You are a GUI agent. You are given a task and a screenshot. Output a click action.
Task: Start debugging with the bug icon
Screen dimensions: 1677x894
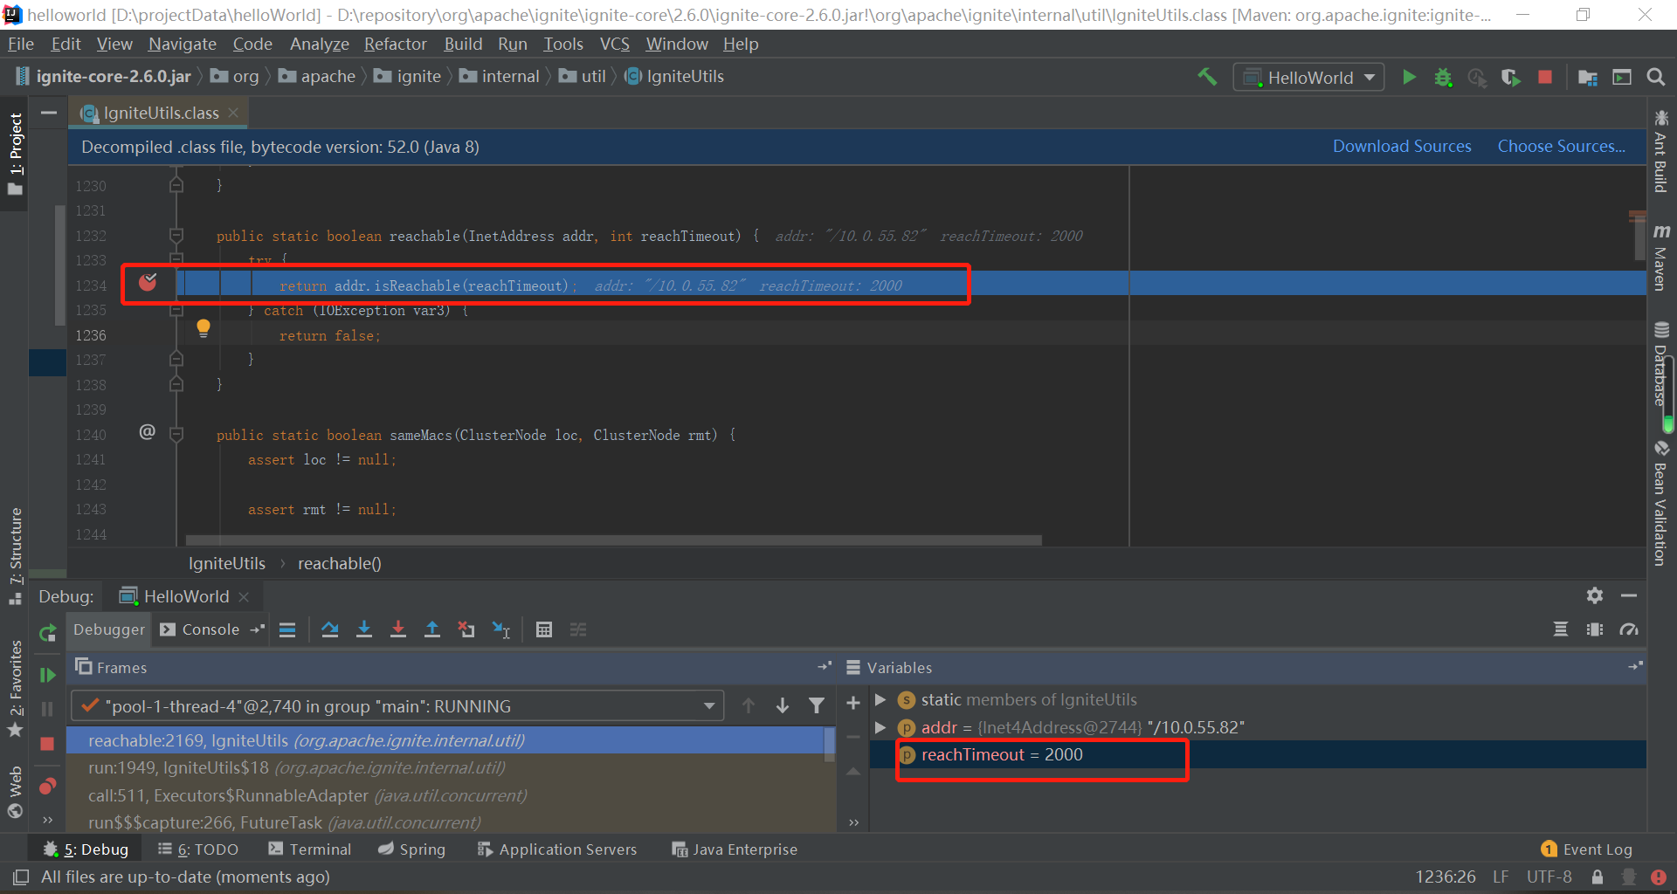tap(1443, 77)
